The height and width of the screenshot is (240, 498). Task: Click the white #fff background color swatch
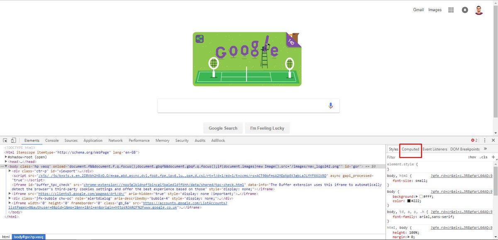pyautogui.click(x=421, y=196)
